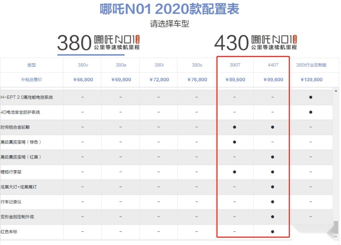Select the 430 km range model tab
Image resolution: width=341 pixels, height=245 pixels.
pos(255,43)
